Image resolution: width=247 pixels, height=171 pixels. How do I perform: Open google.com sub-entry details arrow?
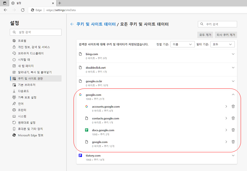tap(226, 142)
